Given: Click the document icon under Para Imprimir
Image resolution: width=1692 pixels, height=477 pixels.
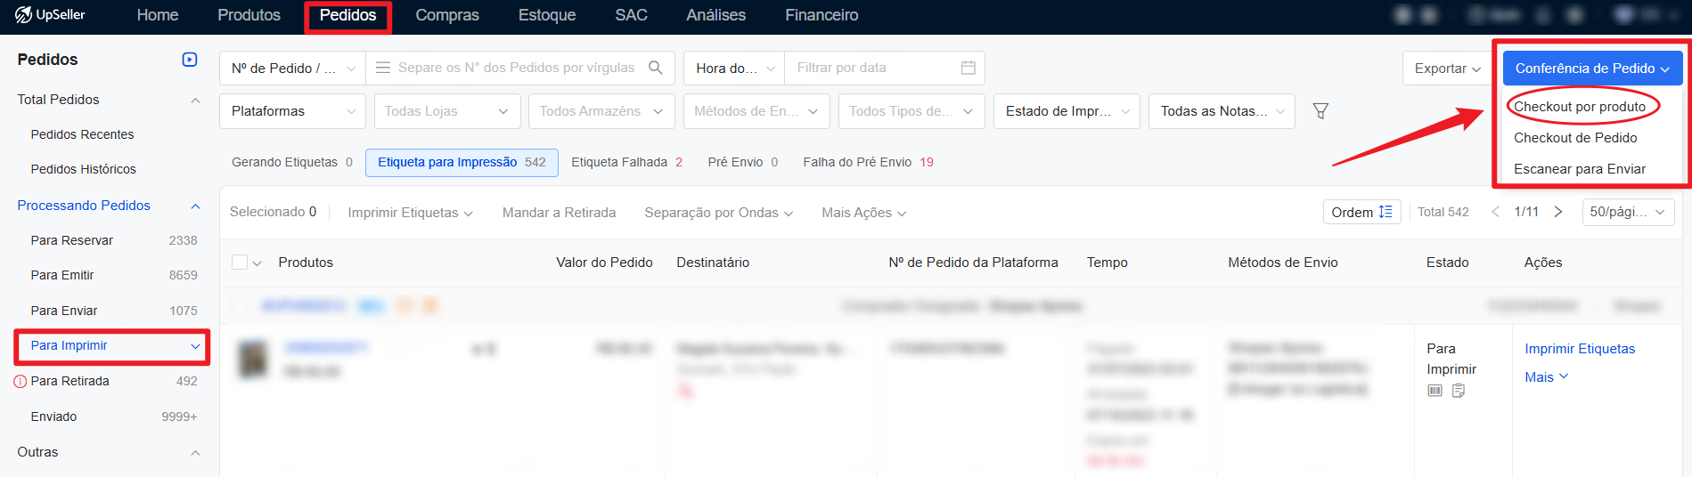Looking at the screenshot, I should [x=1459, y=391].
